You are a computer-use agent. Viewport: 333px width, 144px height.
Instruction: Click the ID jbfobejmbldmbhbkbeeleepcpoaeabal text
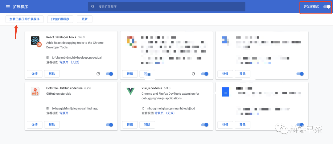point(74,58)
